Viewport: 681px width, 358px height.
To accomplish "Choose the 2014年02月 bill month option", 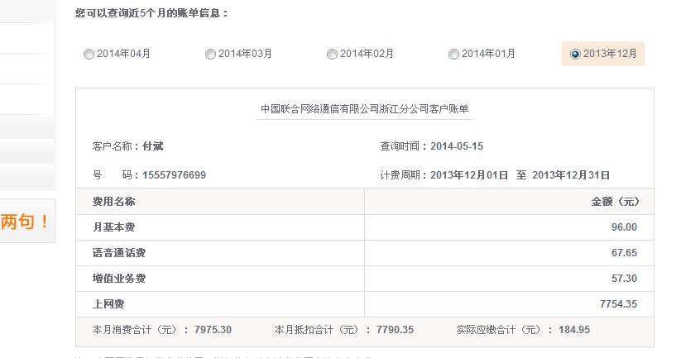I will click(x=332, y=55).
